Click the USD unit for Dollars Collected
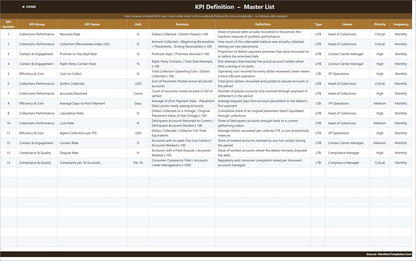This screenshot has width=416, height=261. point(138,84)
